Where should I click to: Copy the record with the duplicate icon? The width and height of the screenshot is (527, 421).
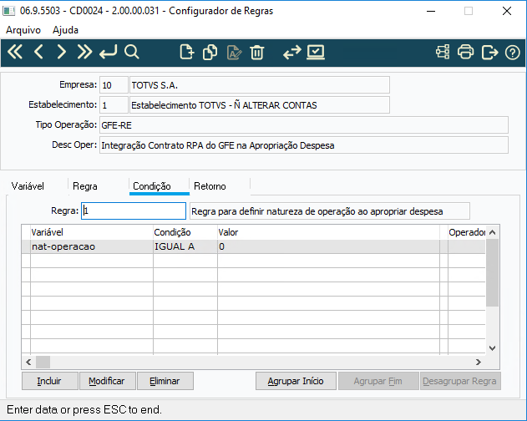pyautogui.click(x=210, y=52)
